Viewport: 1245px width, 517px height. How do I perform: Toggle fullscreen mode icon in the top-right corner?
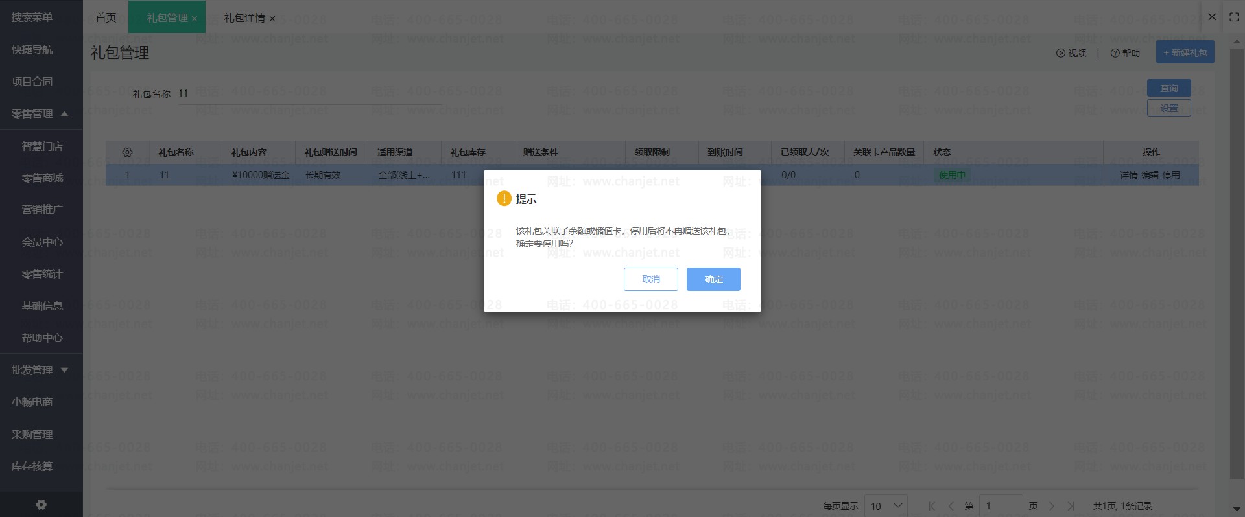coord(1234,17)
